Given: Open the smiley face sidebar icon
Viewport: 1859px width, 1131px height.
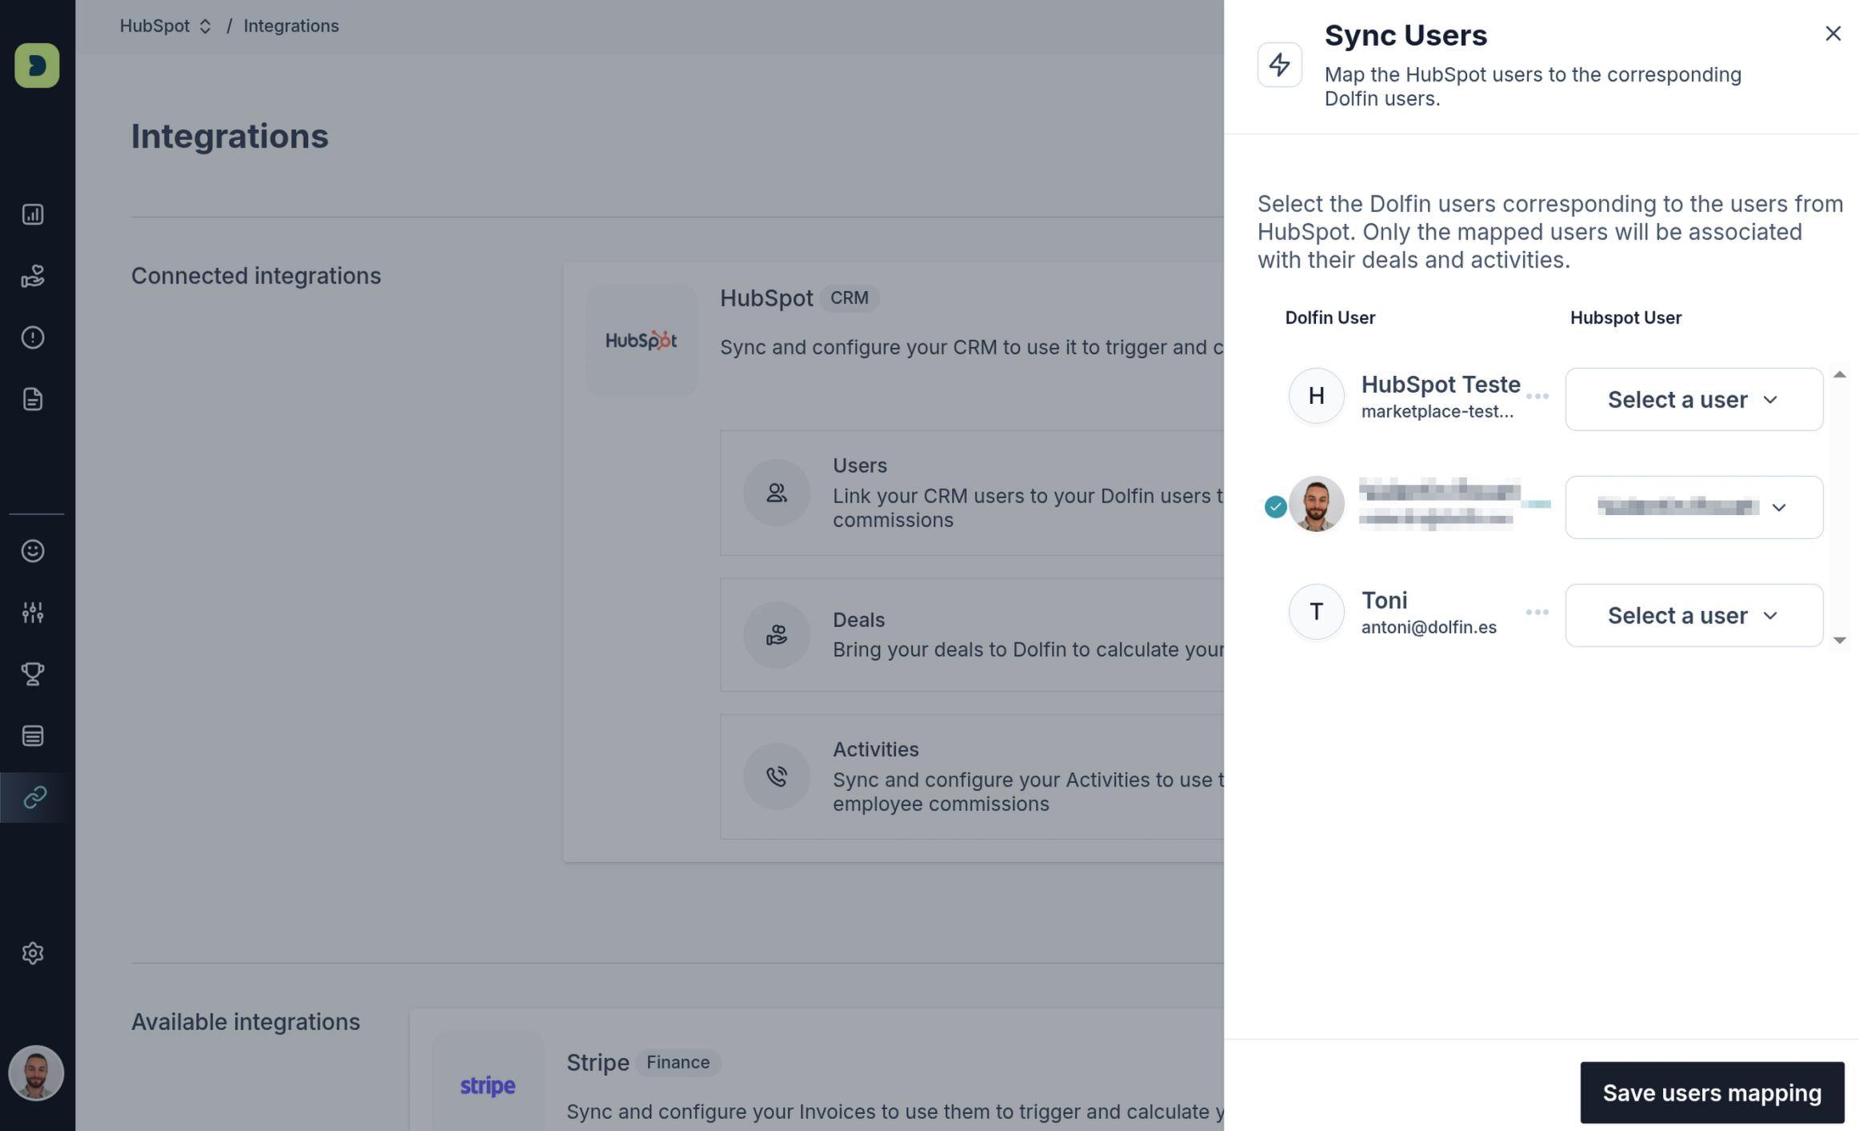Looking at the screenshot, I should click(x=33, y=550).
